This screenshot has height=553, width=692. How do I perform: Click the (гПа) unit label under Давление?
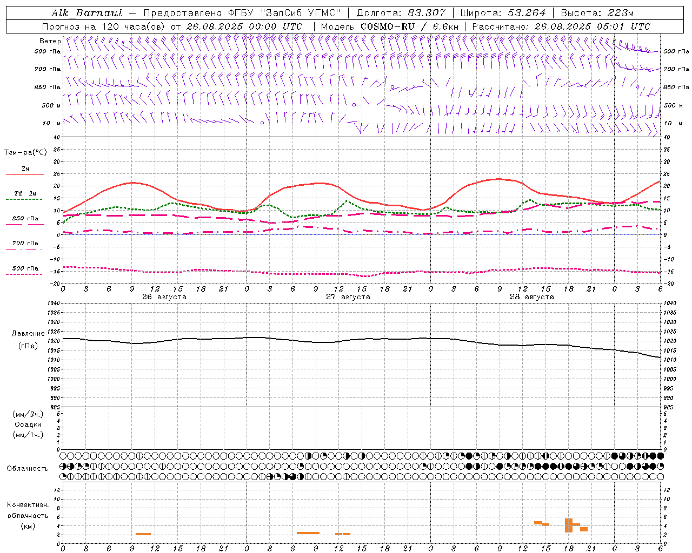pos(28,346)
